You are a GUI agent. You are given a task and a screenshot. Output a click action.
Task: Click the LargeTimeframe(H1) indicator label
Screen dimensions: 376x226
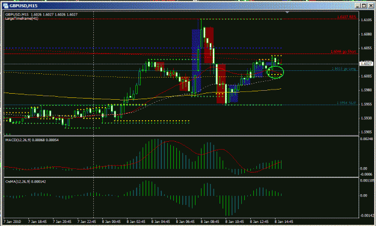point(22,19)
